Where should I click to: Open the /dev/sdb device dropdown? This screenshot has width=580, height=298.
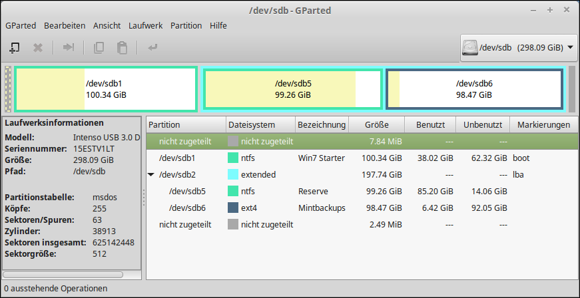click(x=519, y=48)
